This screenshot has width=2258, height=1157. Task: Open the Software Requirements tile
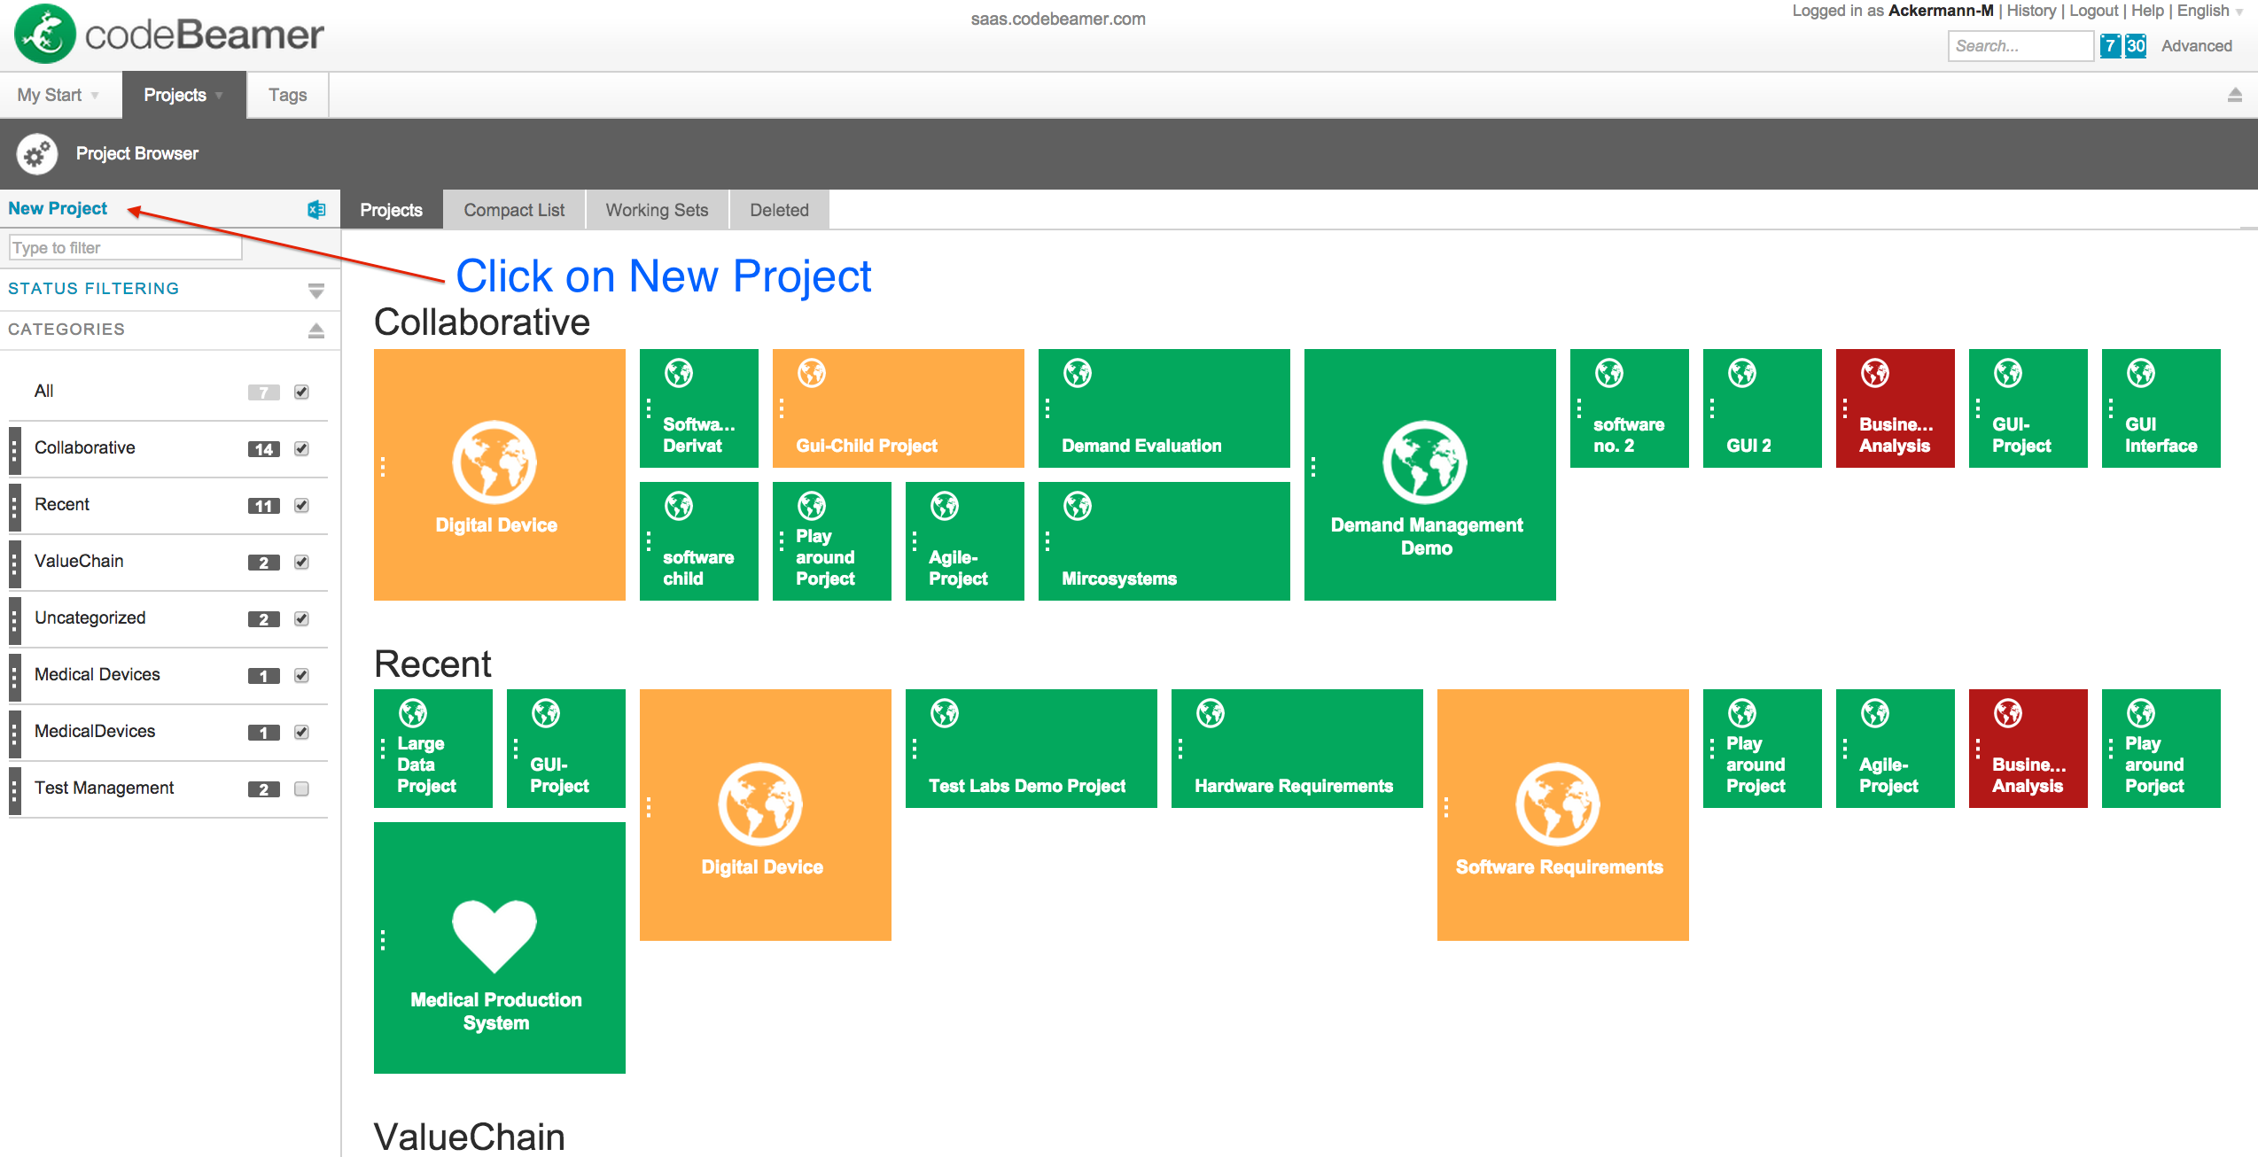[x=1562, y=814]
